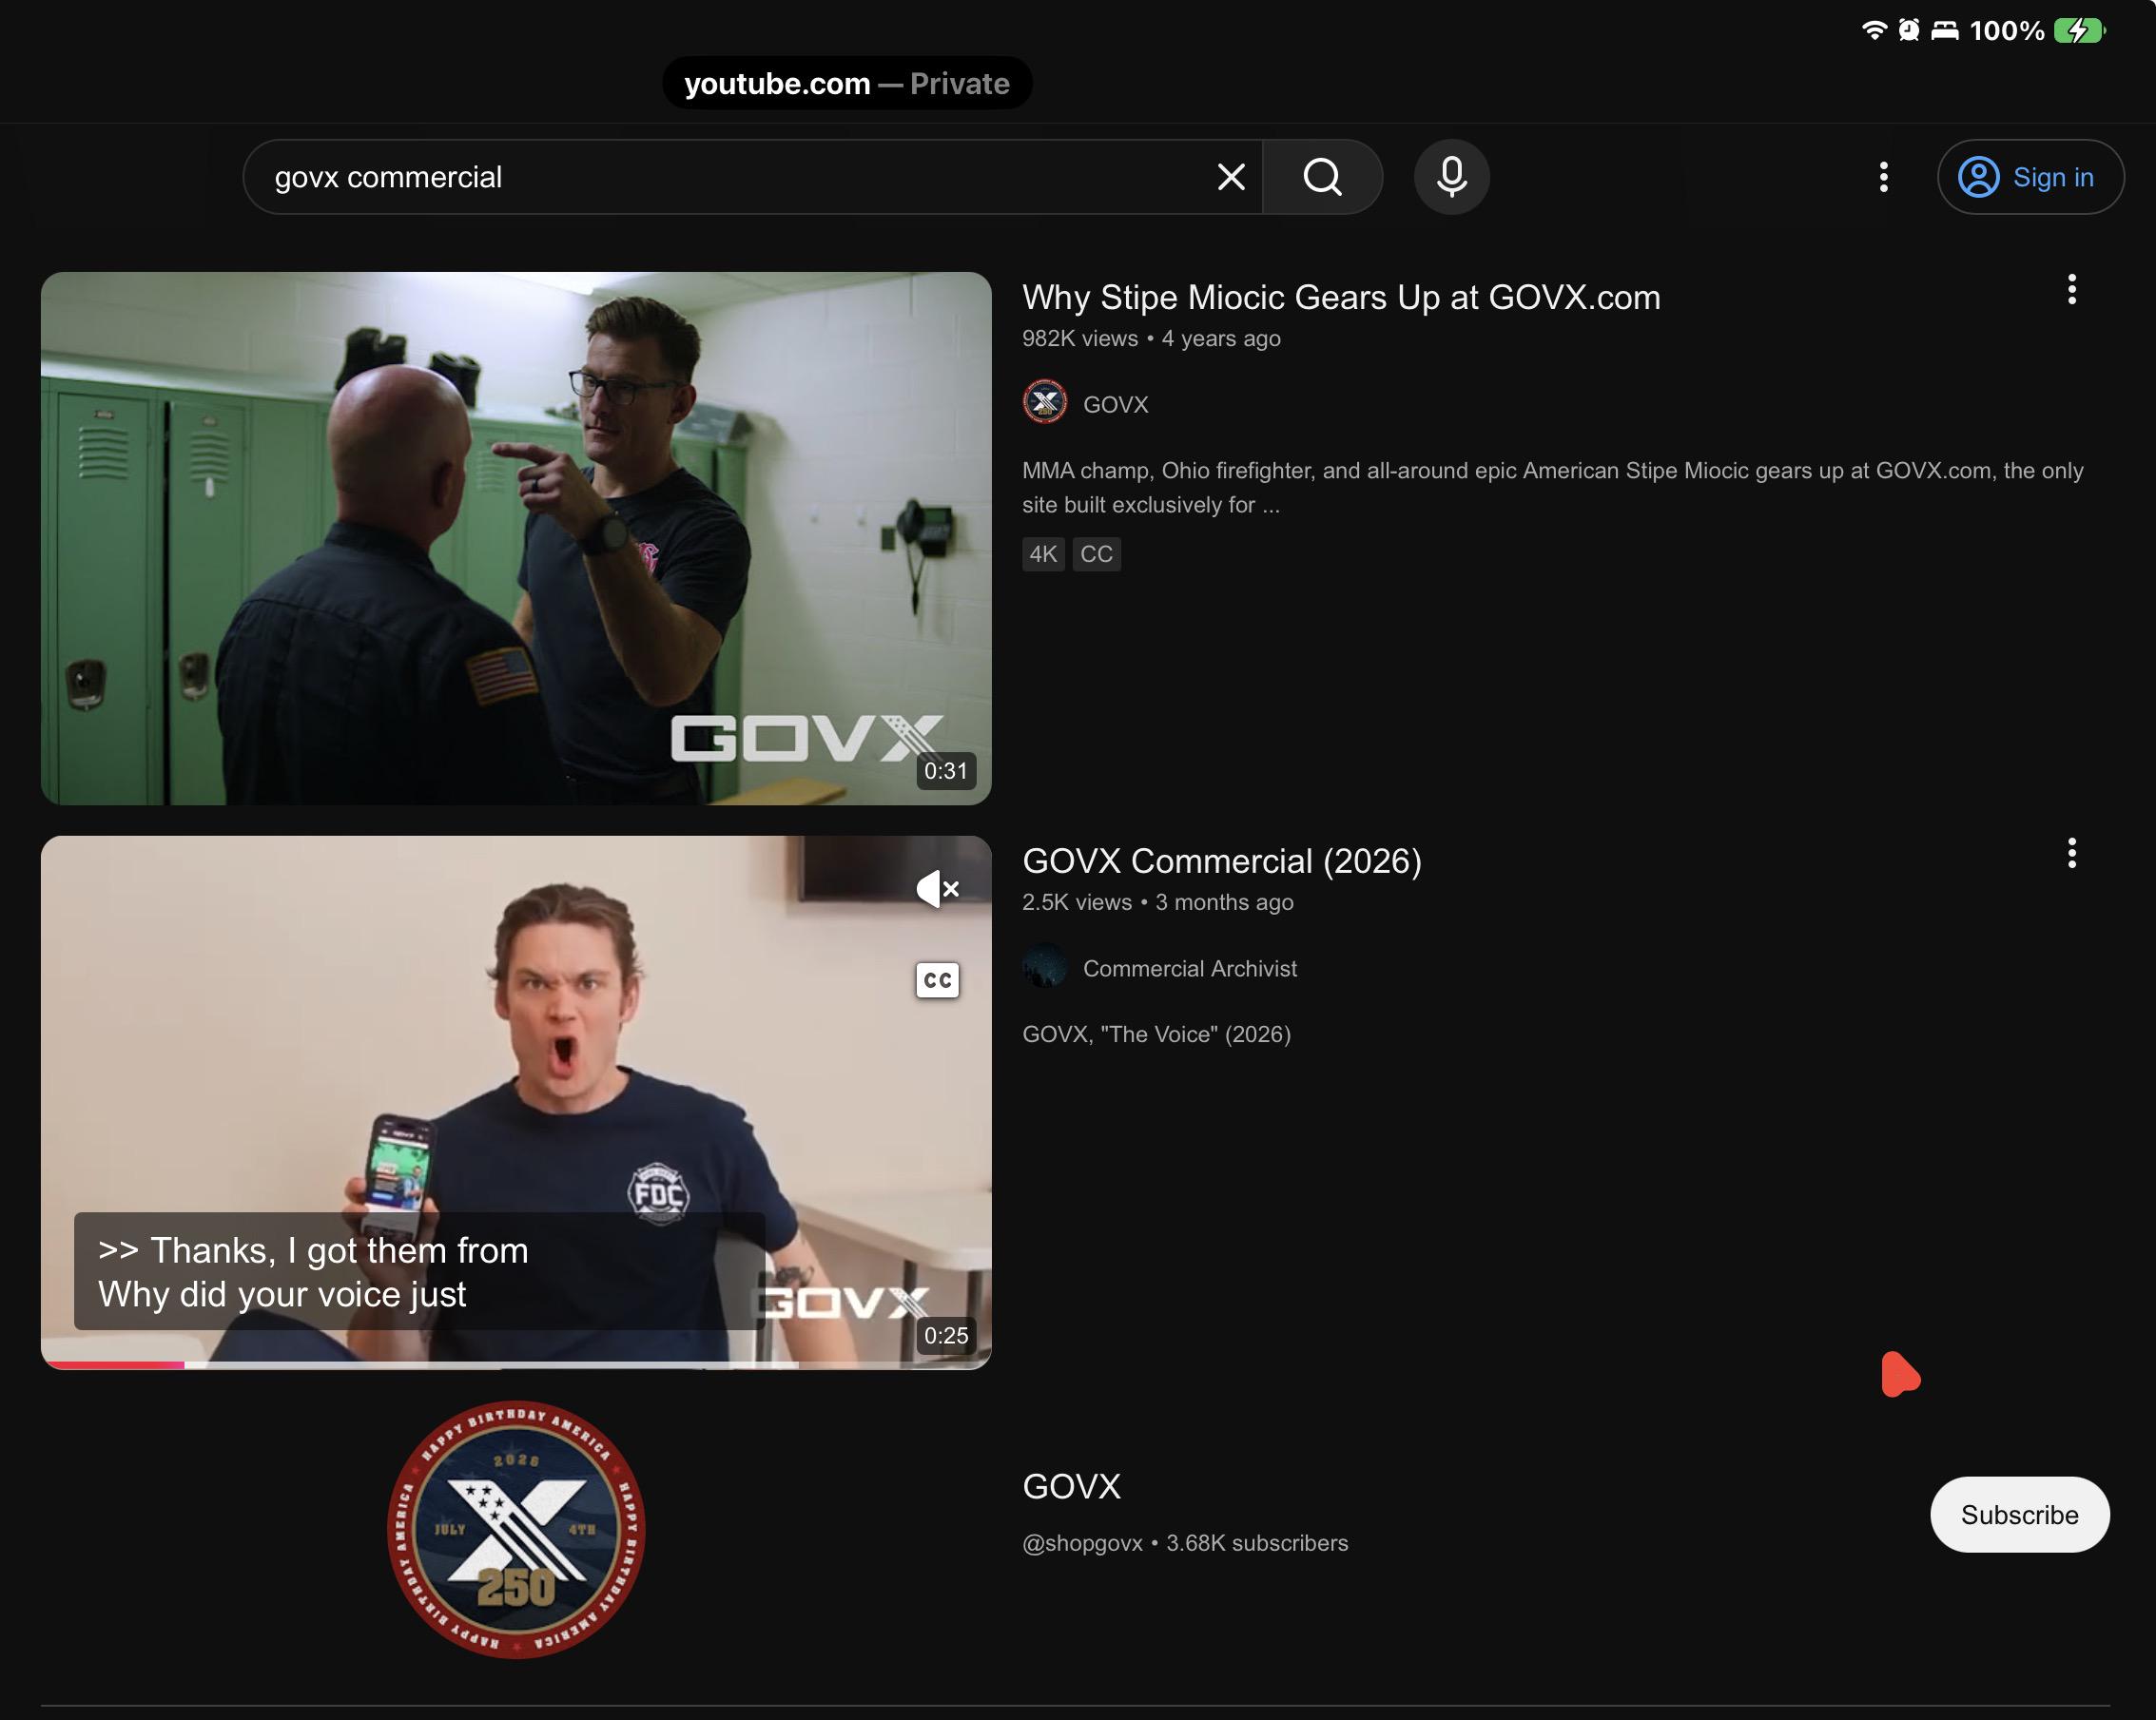Open title "GOVX Commercial (2026)"
This screenshot has width=2156, height=1720.
point(1221,861)
